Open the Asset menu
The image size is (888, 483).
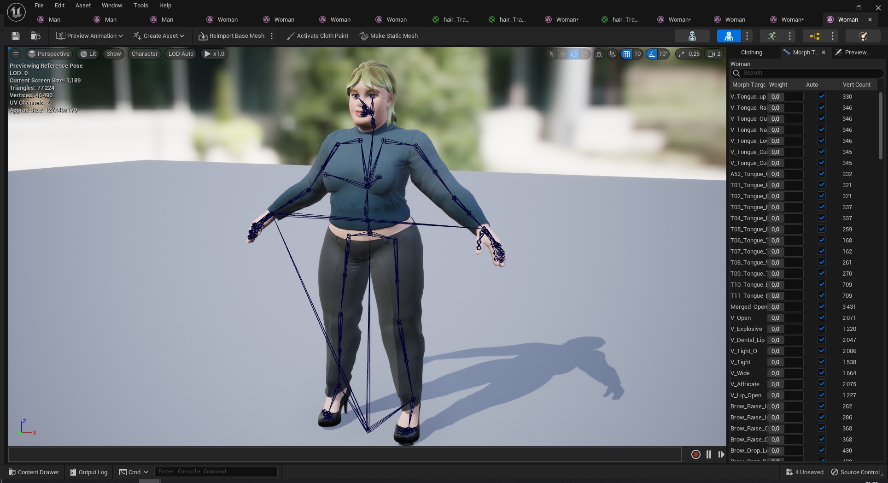click(x=83, y=6)
